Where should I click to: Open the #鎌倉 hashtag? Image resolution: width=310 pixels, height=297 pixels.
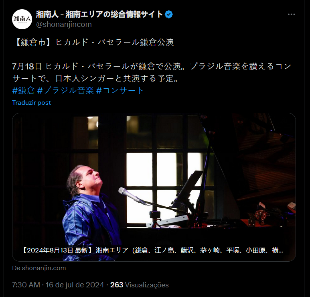(x=24, y=90)
